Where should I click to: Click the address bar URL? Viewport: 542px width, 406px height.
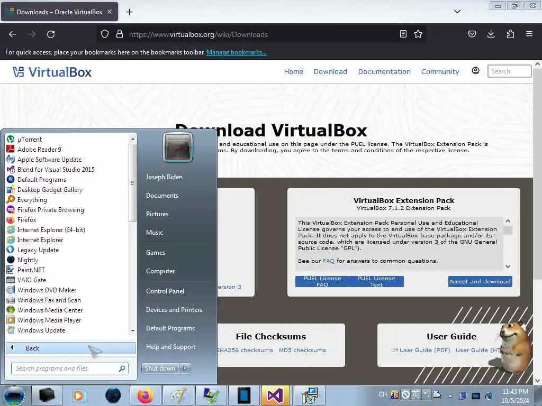[198, 34]
